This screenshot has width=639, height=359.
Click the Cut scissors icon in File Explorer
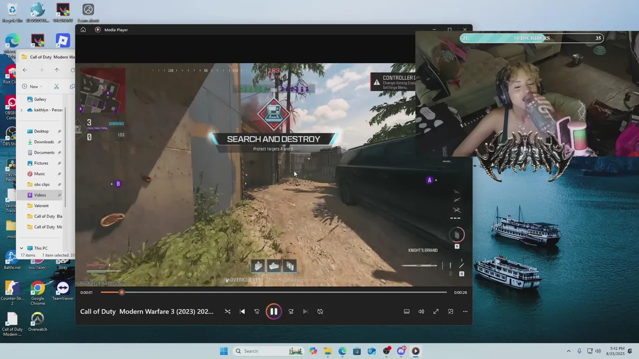pyautogui.click(x=56, y=86)
